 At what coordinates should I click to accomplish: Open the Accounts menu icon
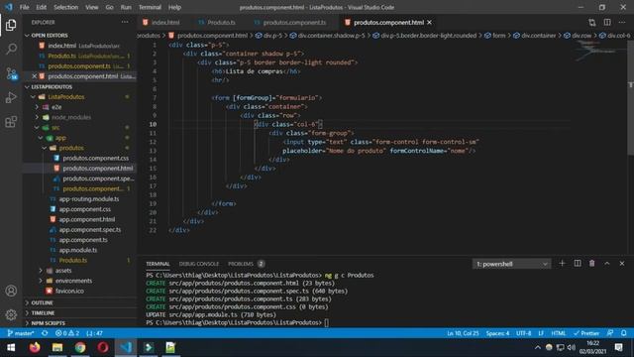tap(11, 291)
